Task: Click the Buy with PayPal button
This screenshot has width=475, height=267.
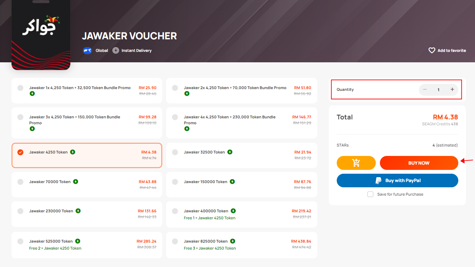Action: click(x=397, y=181)
